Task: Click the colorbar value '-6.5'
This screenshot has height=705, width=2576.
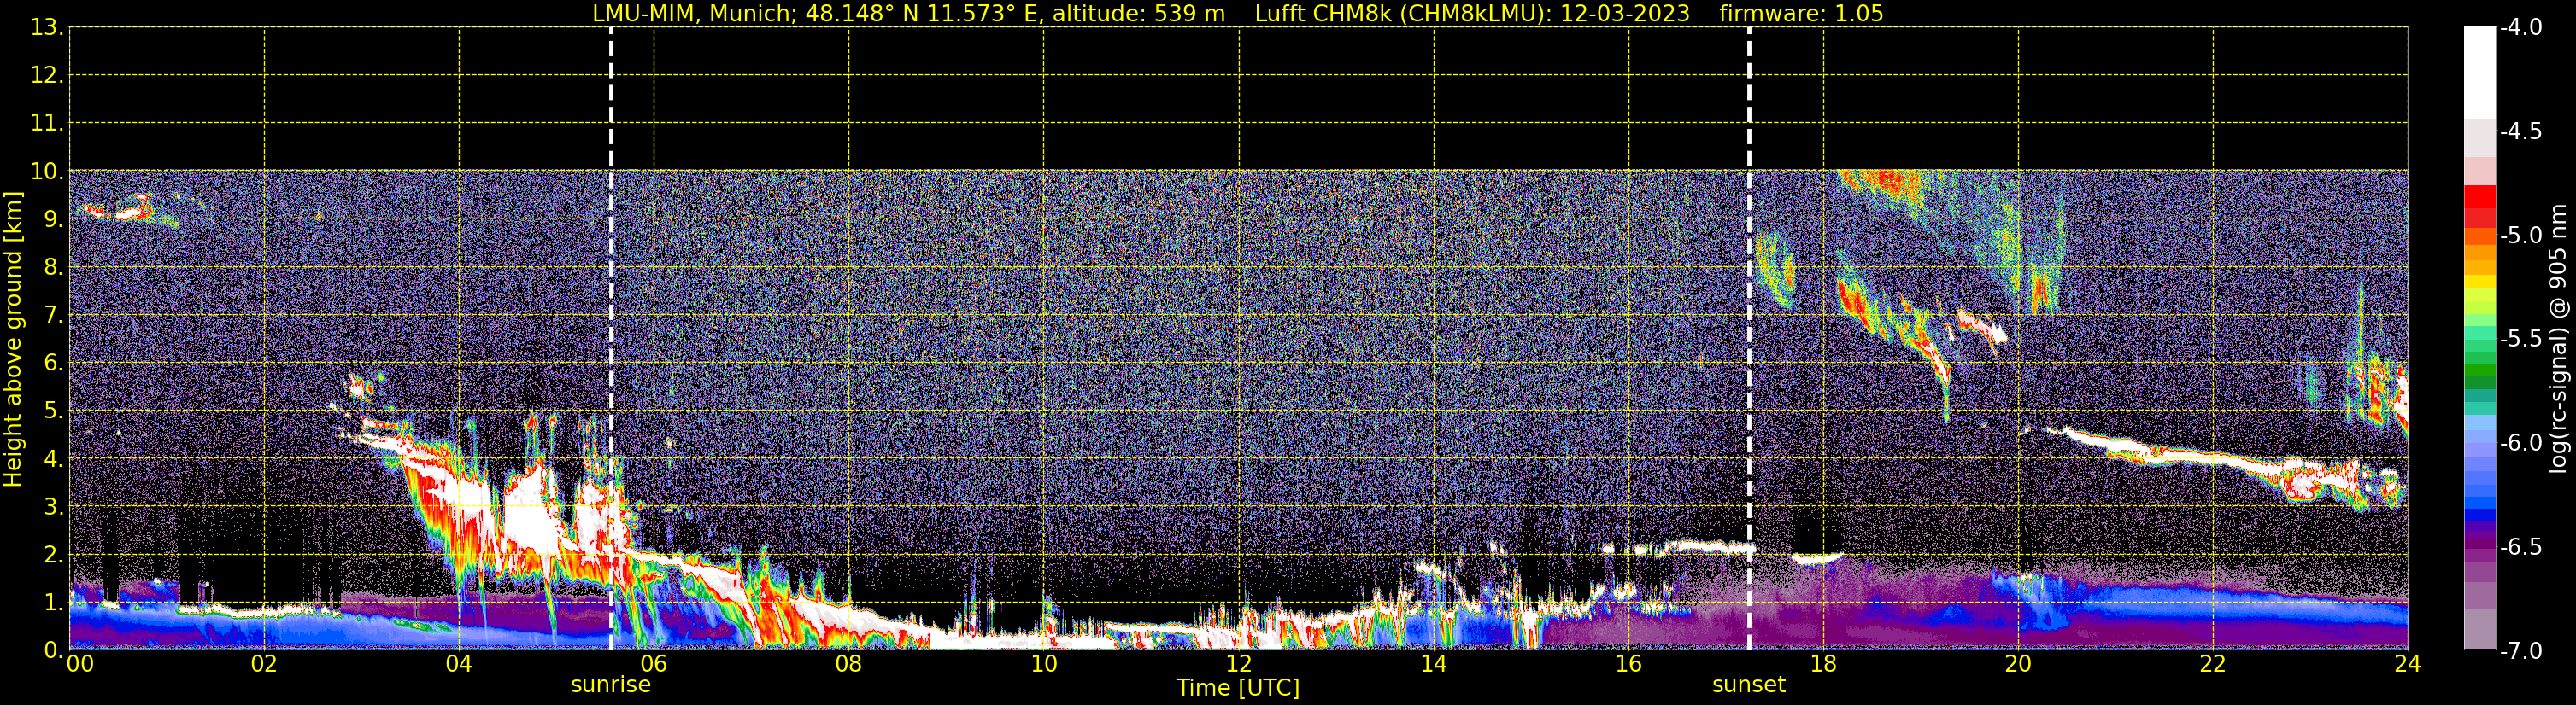Action: (2520, 547)
